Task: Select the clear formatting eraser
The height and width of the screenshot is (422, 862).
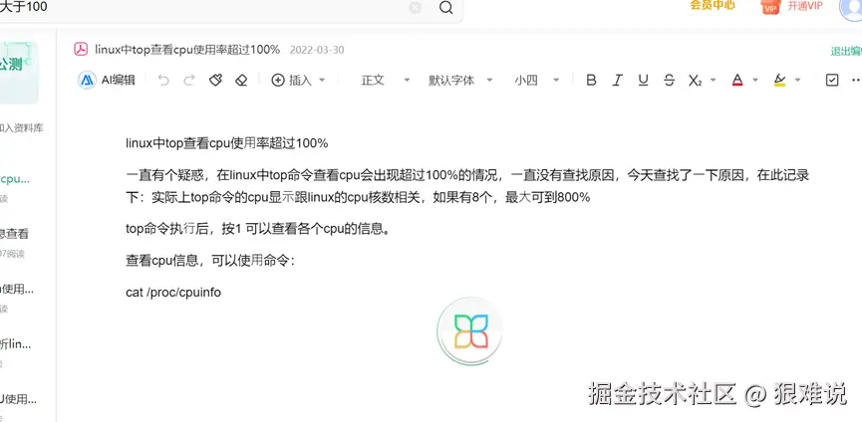Action: click(x=241, y=80)
